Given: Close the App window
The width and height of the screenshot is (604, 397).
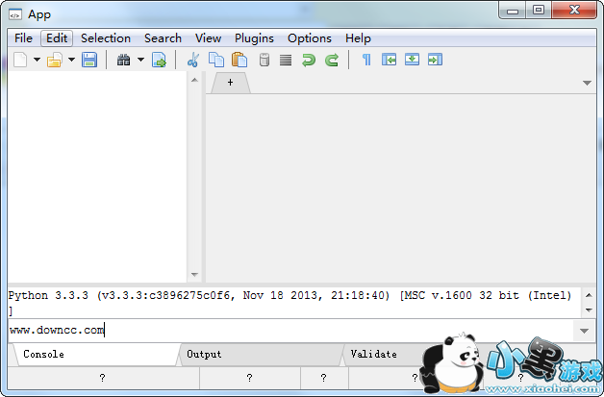Looking at the screenshot, I should coord(574,11).
